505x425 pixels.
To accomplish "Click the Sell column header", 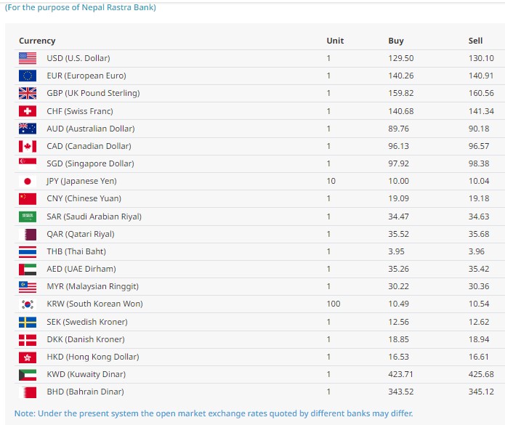I will (475, 41).
